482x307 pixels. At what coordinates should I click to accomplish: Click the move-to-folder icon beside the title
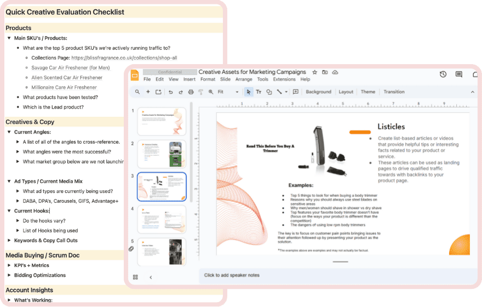(325, 72)
